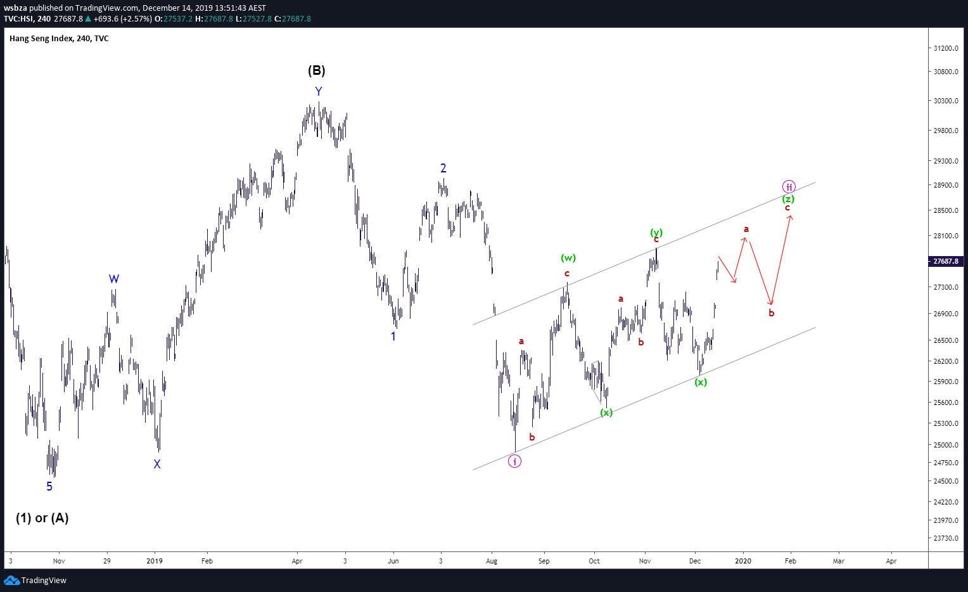Click the '29800.0' price axis label
The width and height of the screenshot is (968, 592).
946,131
